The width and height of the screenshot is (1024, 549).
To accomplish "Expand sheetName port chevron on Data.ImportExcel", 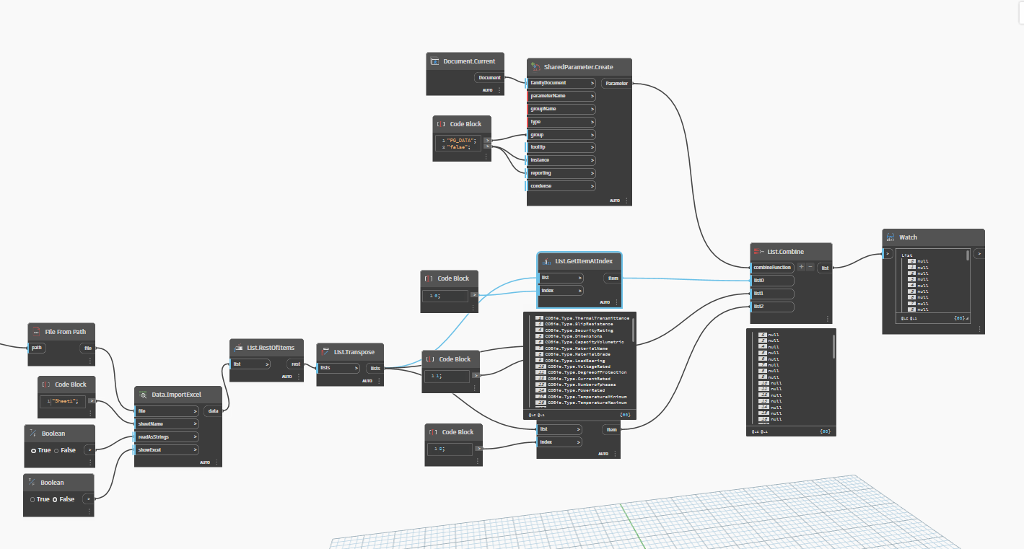I will click(195, 424).
